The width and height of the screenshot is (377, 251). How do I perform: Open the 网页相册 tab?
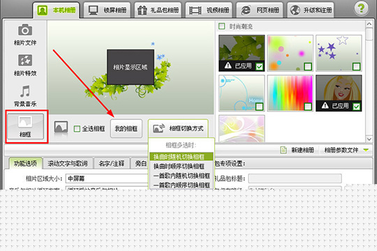coord(260,10)
